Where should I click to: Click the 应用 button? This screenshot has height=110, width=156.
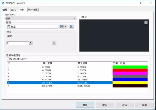tap(125, 105)
